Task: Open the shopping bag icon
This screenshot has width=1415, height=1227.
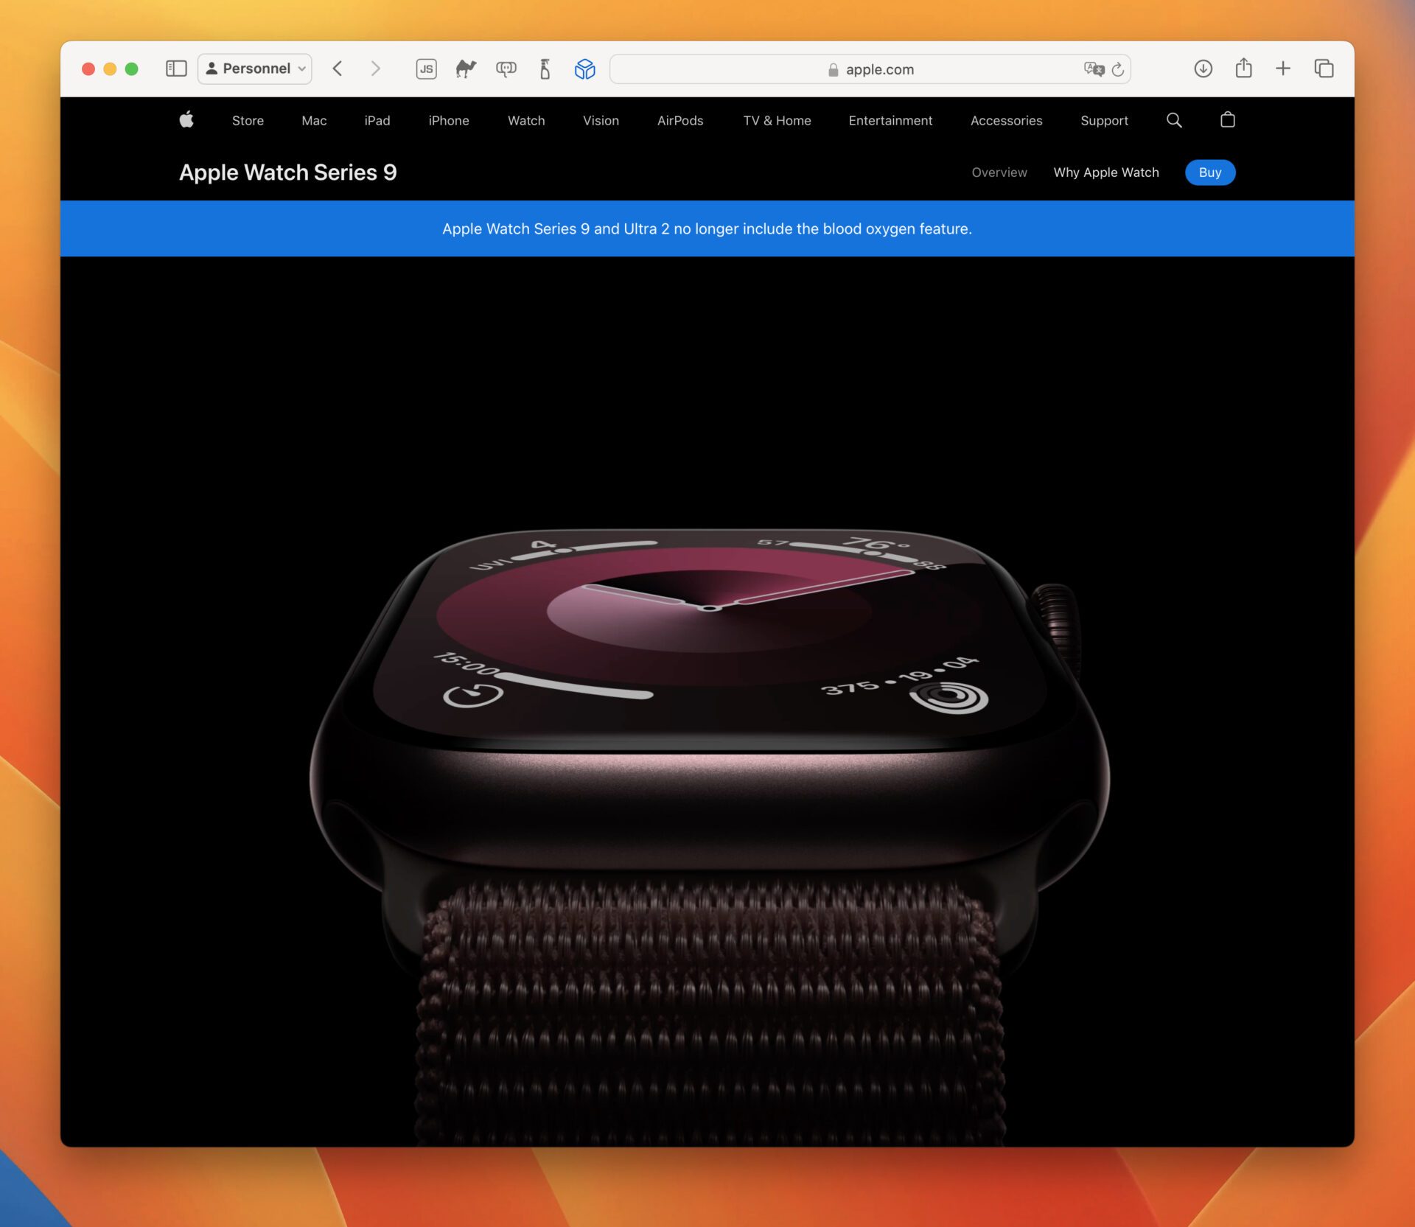Action: tap(1228, 119)
